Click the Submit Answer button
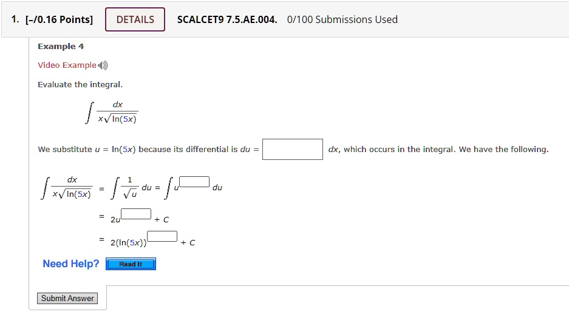 tap(67, 298)
